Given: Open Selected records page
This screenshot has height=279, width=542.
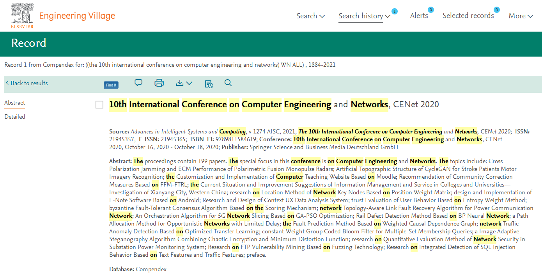Looking at the screenshot, I should [x=468, y=16].
